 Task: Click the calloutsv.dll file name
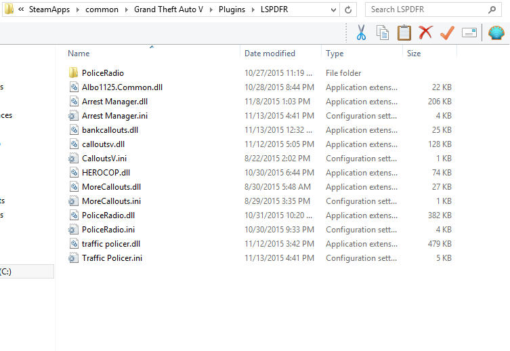click(x=103, y=144)
